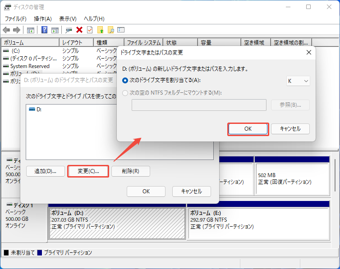340x269 pixels.
Task: Click OK in the D: drive paths dialog
Action: coord(146,191)
